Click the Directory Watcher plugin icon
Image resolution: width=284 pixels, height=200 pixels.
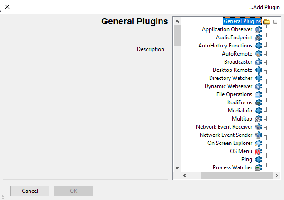click(258, 78)
